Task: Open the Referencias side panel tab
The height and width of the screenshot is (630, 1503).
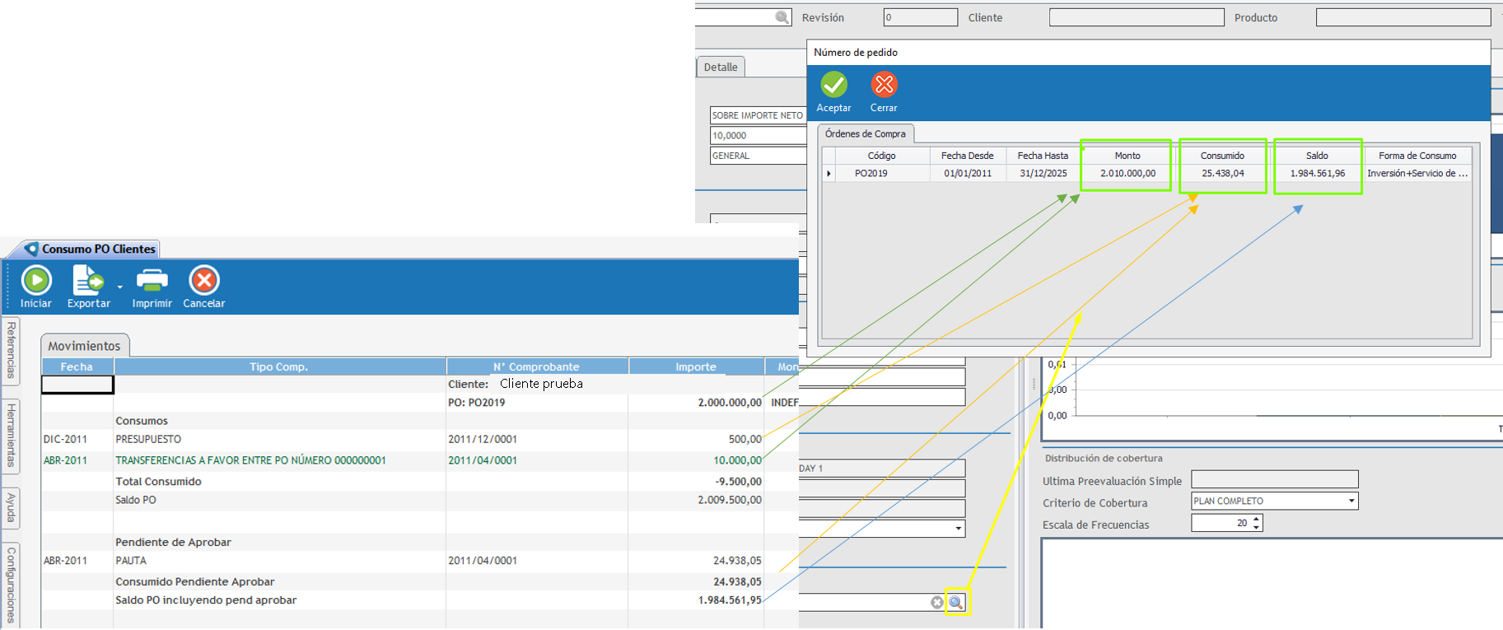Action: [x=11, y=350]
